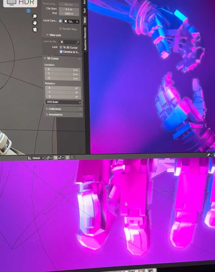Open the proportional falloff curve dropdown
215x272 pixels.
click(x=73, y=157)
